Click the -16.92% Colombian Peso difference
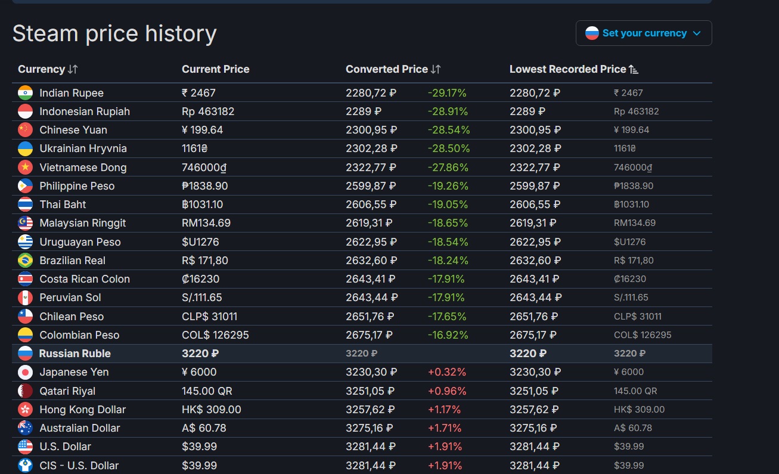The height and width of the screenshot is (474, 779). pos(448,335)
